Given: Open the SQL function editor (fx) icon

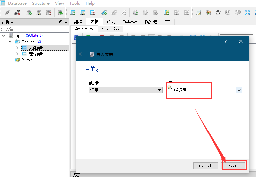Looking at the screenshot, I should click(x=218, y=12).
